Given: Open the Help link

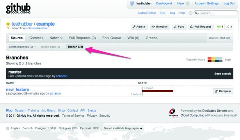Looking at the screenshot, I should click(182, 13).
